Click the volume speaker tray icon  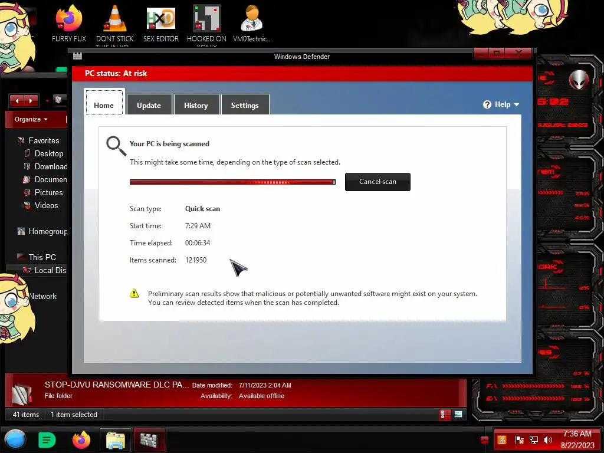click(547, 440)
